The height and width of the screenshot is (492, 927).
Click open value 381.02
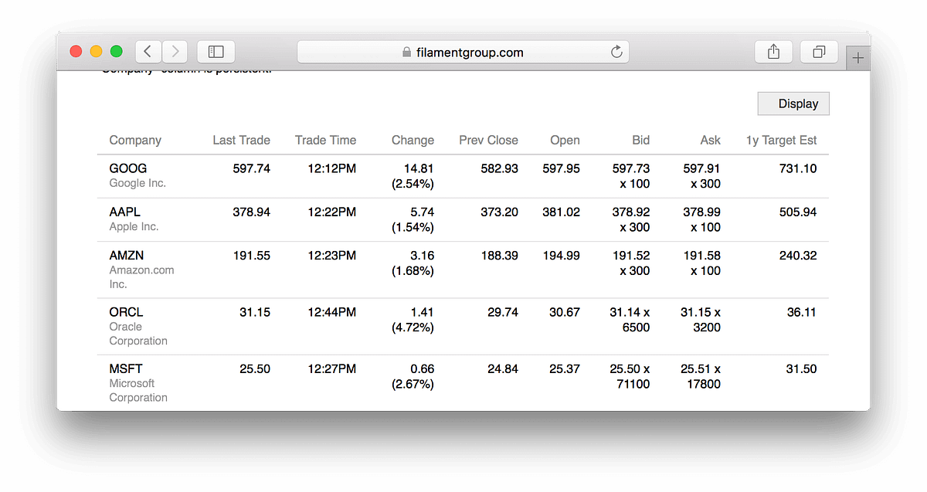click(561, 212)
